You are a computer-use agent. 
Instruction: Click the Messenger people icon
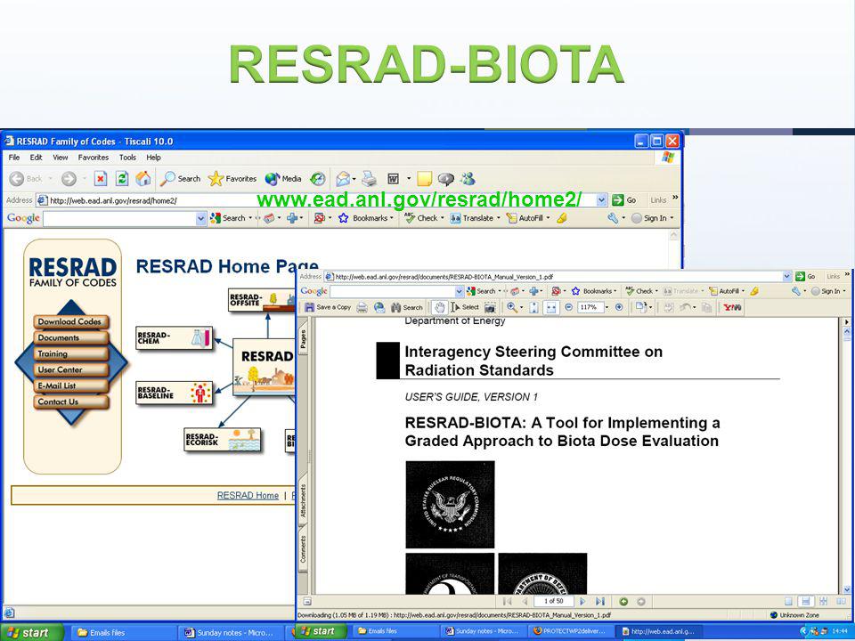click(x=468, y=178)
